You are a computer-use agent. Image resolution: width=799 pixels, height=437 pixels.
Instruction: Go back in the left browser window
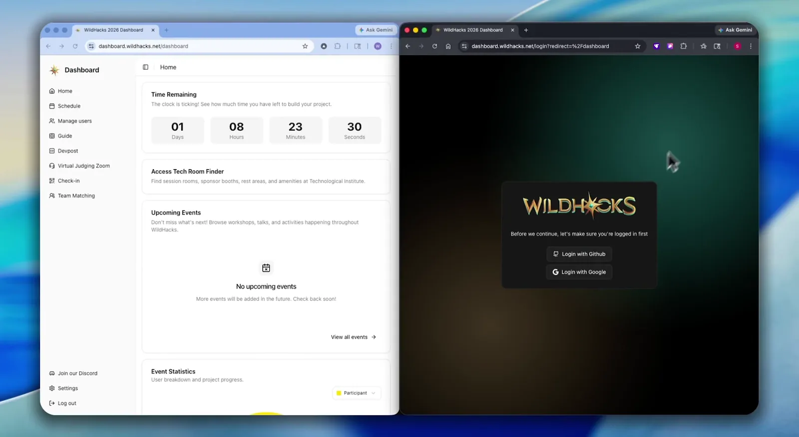click(x=48, y=46)
